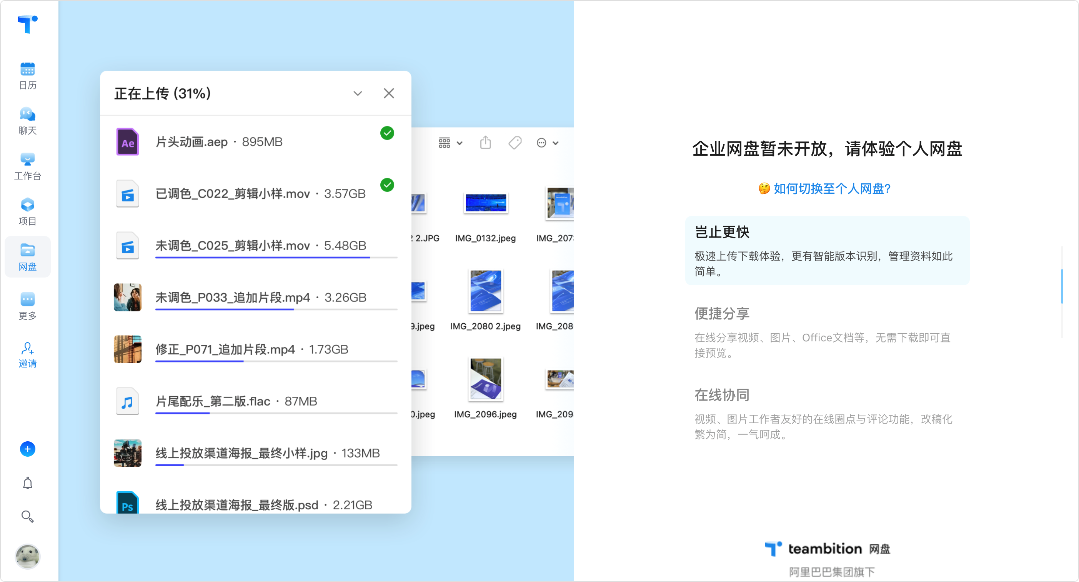
Task: Expand the more options ellipsis dropdown
Action: (x=547, y=143)
